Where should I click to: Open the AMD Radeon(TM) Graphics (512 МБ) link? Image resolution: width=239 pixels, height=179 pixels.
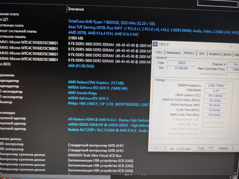click(x=96, y=83)
